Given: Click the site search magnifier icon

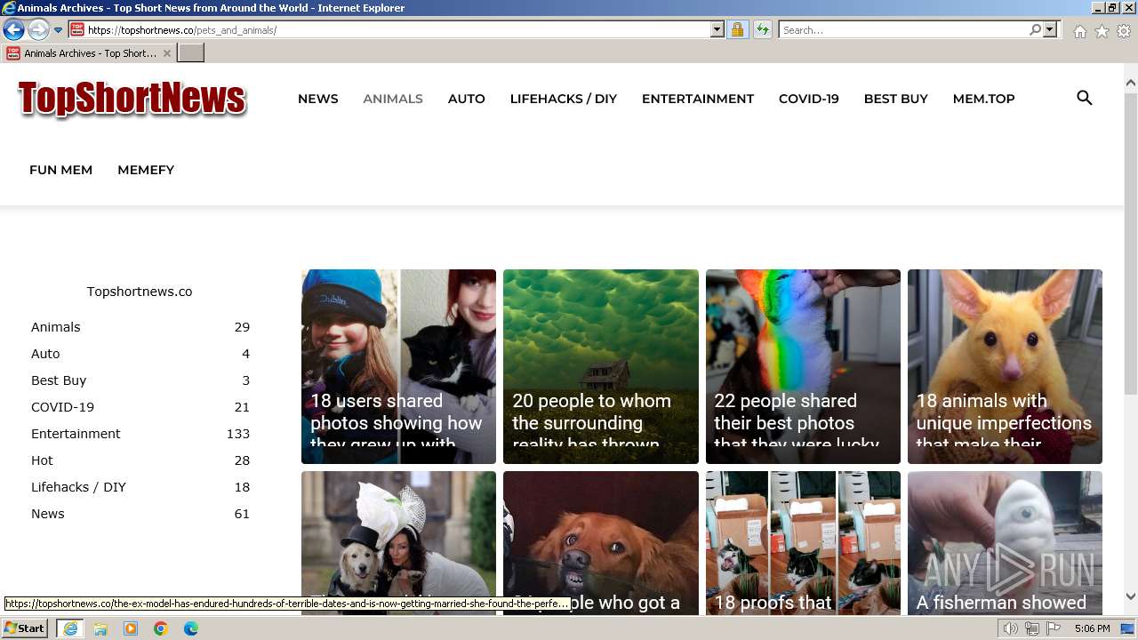Looking at the screenshot, I should (x=1085, y=98).
